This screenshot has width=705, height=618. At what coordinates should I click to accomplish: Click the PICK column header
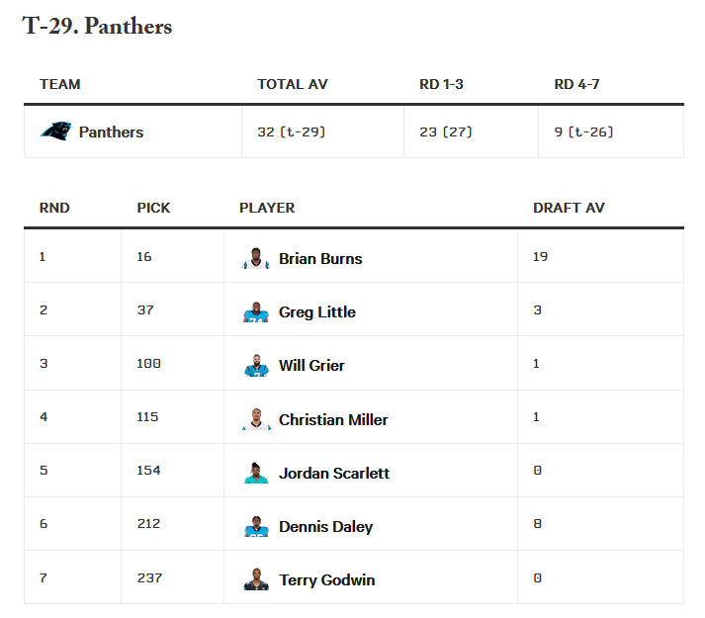click(153, 208)
